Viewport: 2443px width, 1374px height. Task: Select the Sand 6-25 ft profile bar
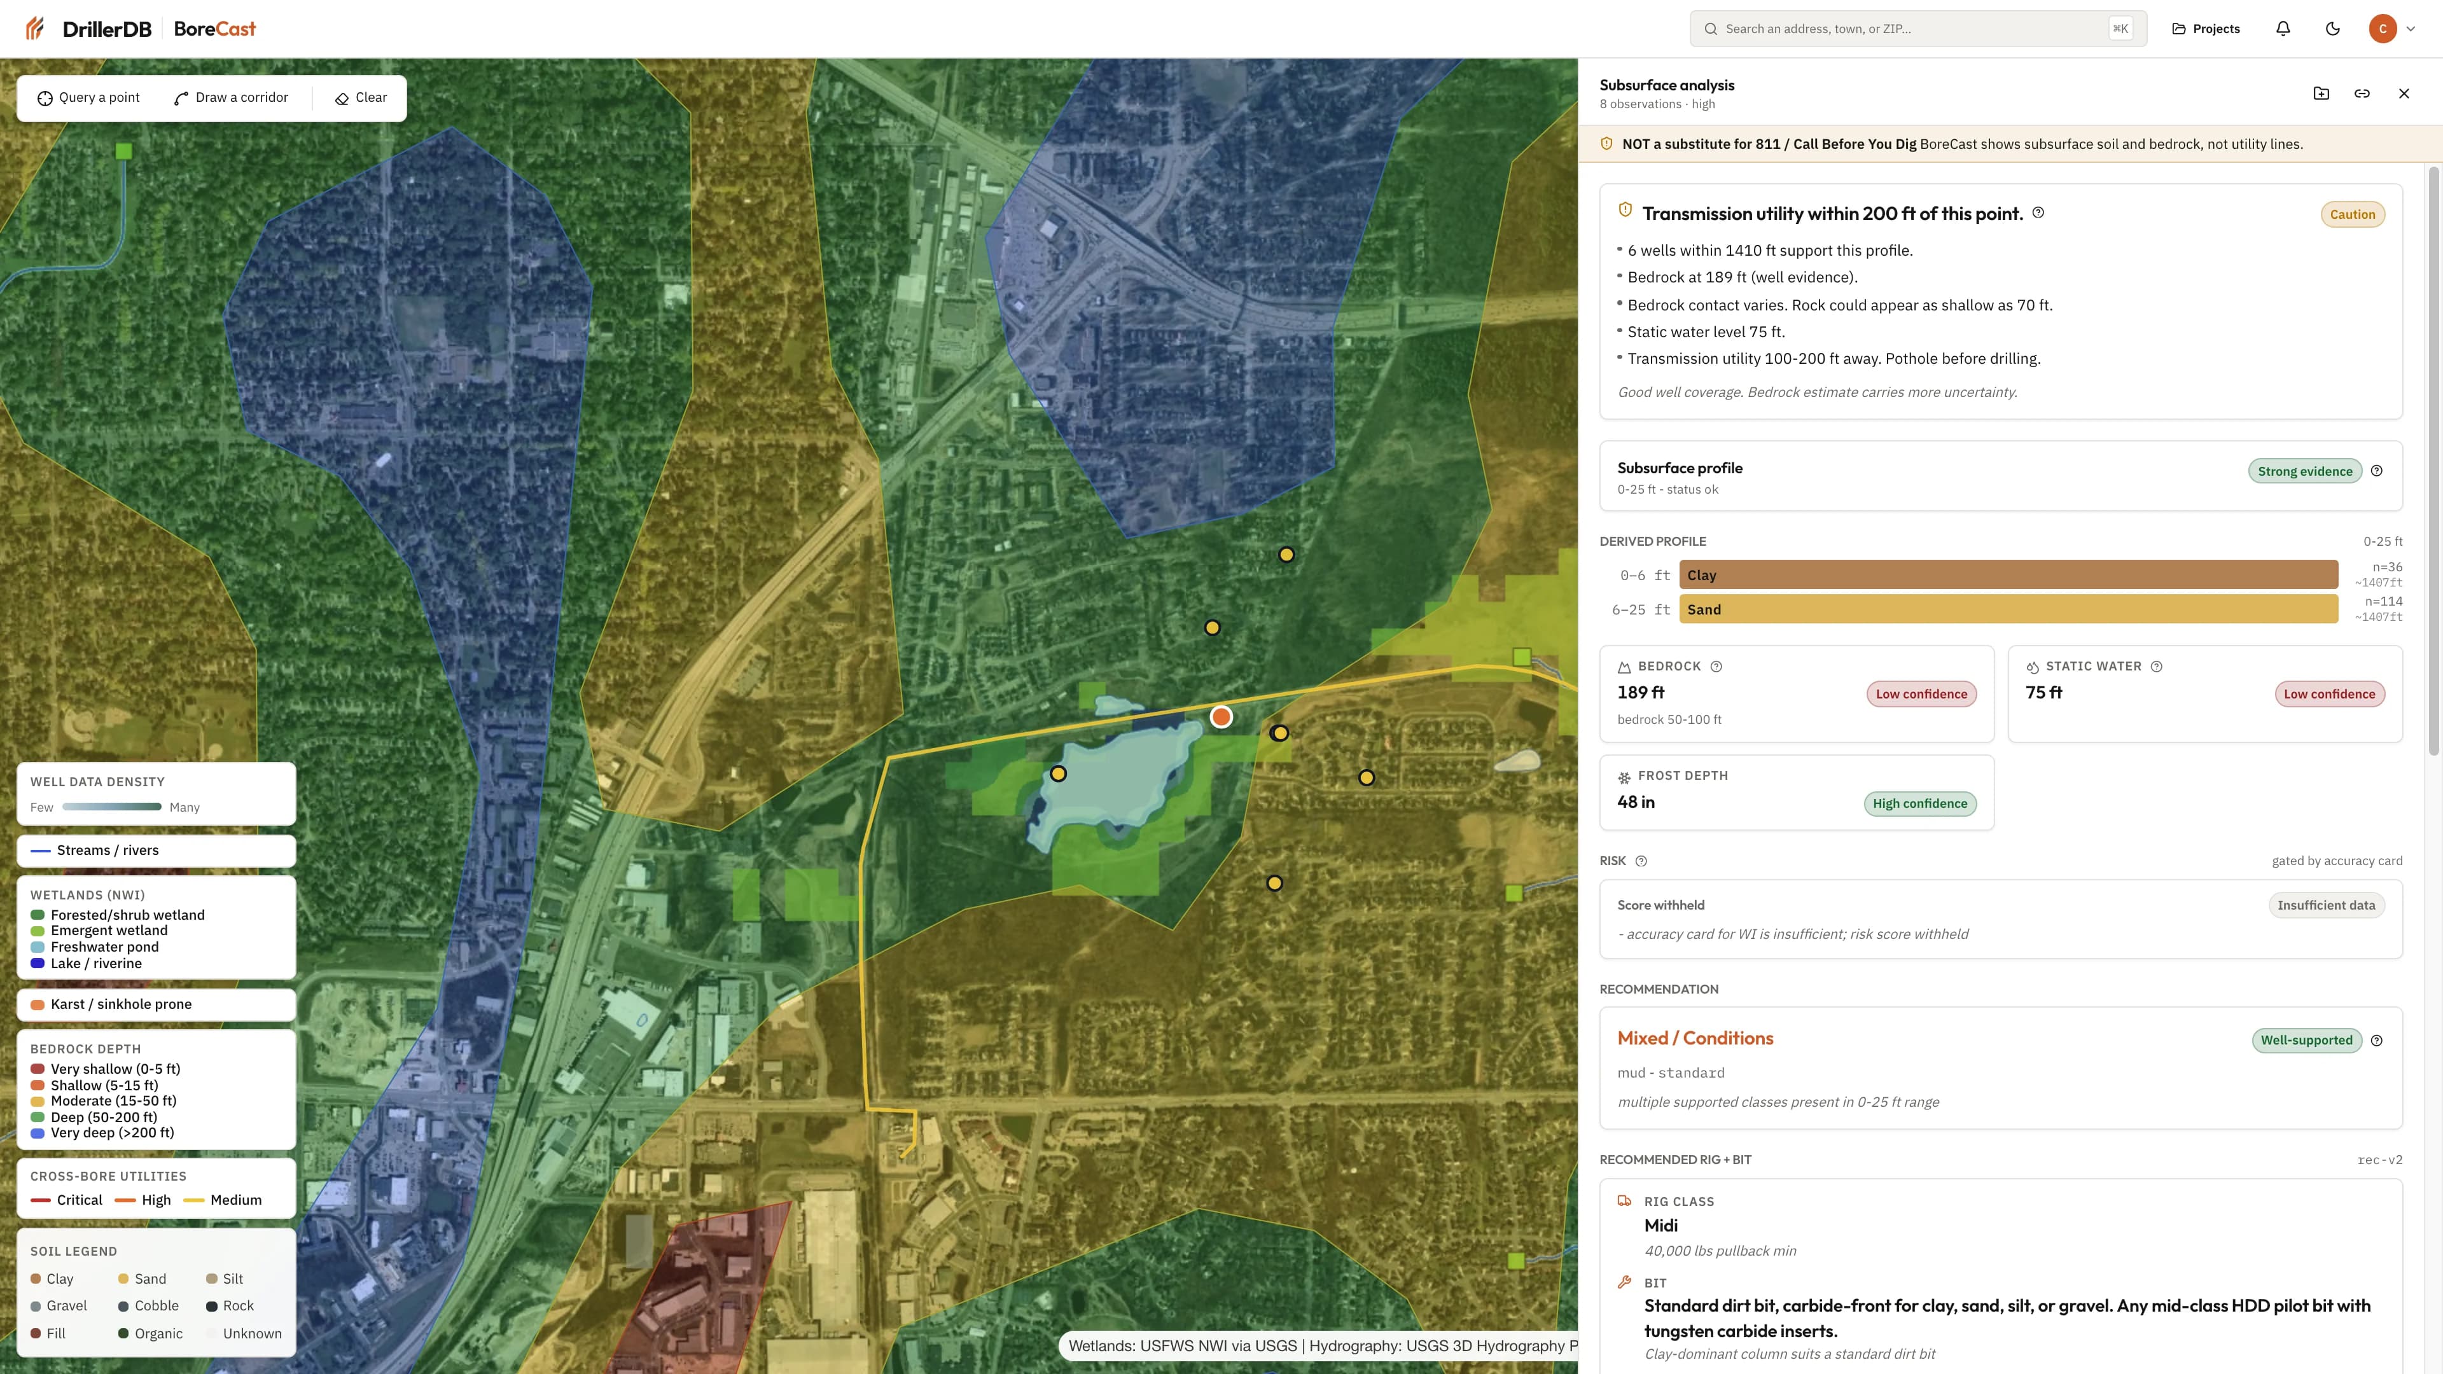[x=2008, y=609]
